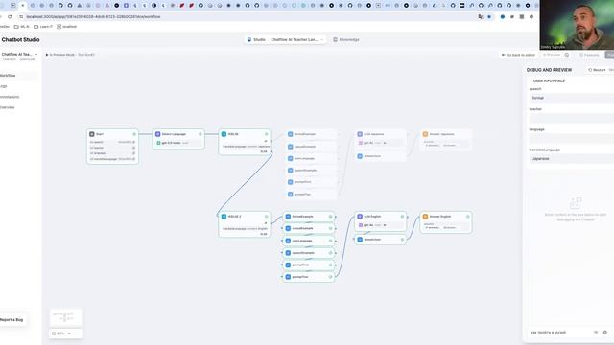Screen dimensions: 614x345
Task: Select the IF/ELSE 2 node icon
Action: pyautogui.click(x=224, y=217)
